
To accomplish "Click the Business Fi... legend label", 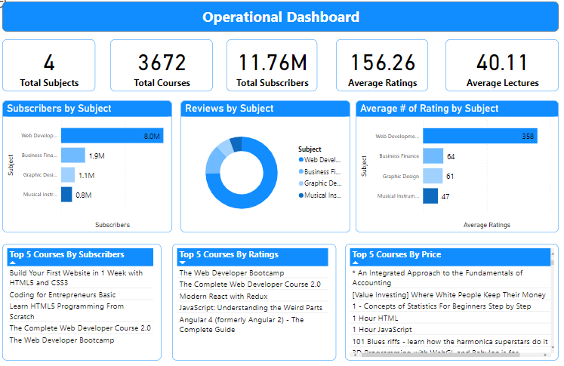I will (x=322, y=171).
